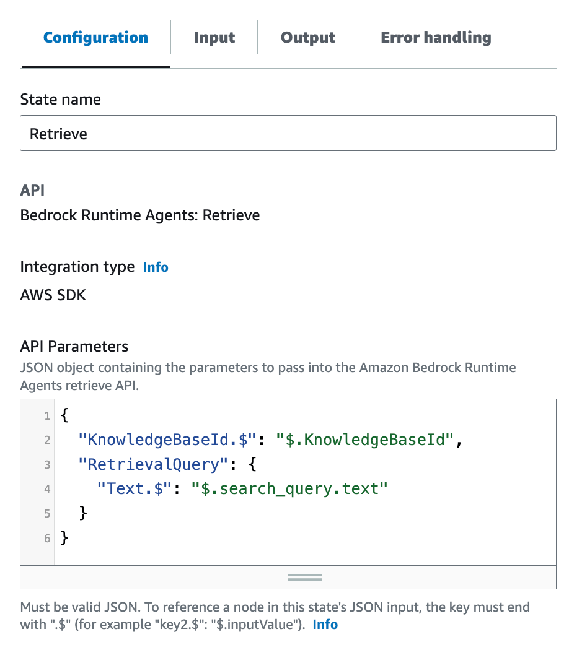Screen dimensions: 569x650
Task: Grab the code editor resize handle
Action: pos(304,577)
